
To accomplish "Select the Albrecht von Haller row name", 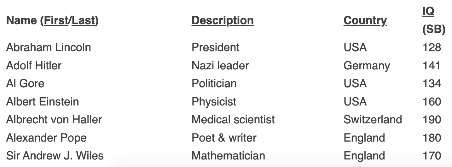I will pyautogui.click(x=54, y=120).
